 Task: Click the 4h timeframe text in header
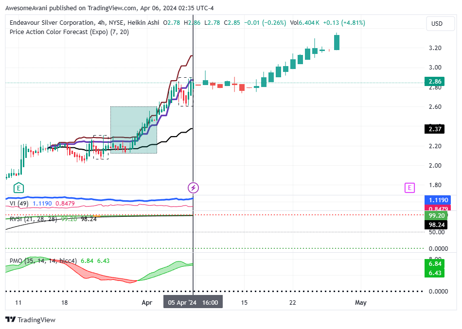pos(102,23)
